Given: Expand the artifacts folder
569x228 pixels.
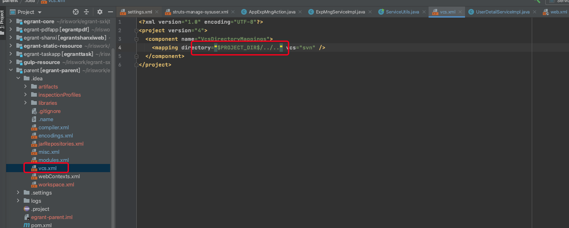Looking at the screenshot, I should [25, 86].
